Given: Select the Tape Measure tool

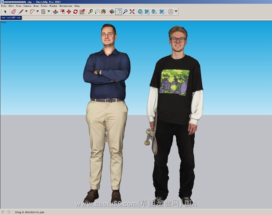Looking at the screenshot, I should tap(91, 12).
